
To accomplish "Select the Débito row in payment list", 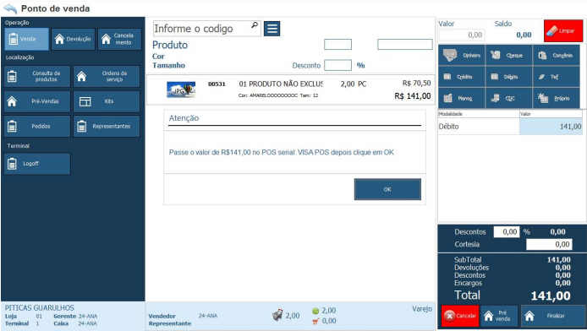I will coord(510,127).
